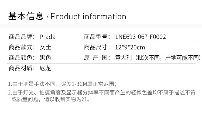This screenshot has height=118, width=202.
Task: Select the Prada brand value
Action: pyautogui.click(x=47, y=37)
